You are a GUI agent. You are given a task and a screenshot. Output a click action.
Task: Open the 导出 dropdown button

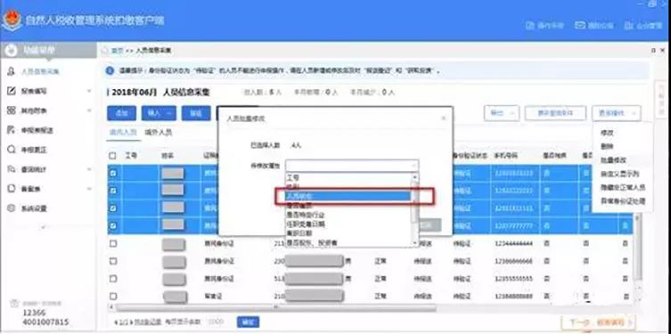point(502,113)
